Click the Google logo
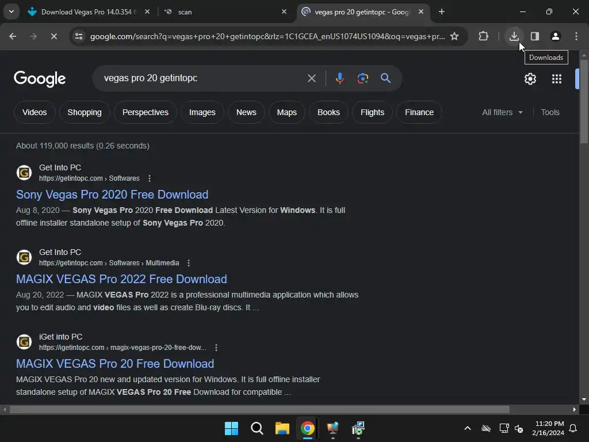 [40, 78]
